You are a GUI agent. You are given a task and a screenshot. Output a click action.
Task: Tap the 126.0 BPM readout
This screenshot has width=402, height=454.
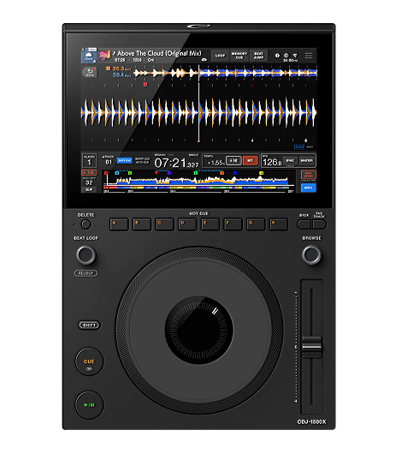(272, 162)
